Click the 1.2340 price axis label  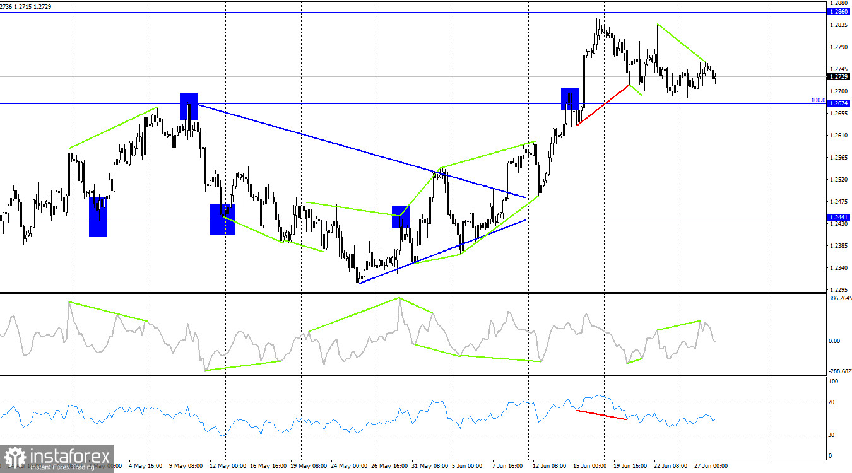point(838,268)
